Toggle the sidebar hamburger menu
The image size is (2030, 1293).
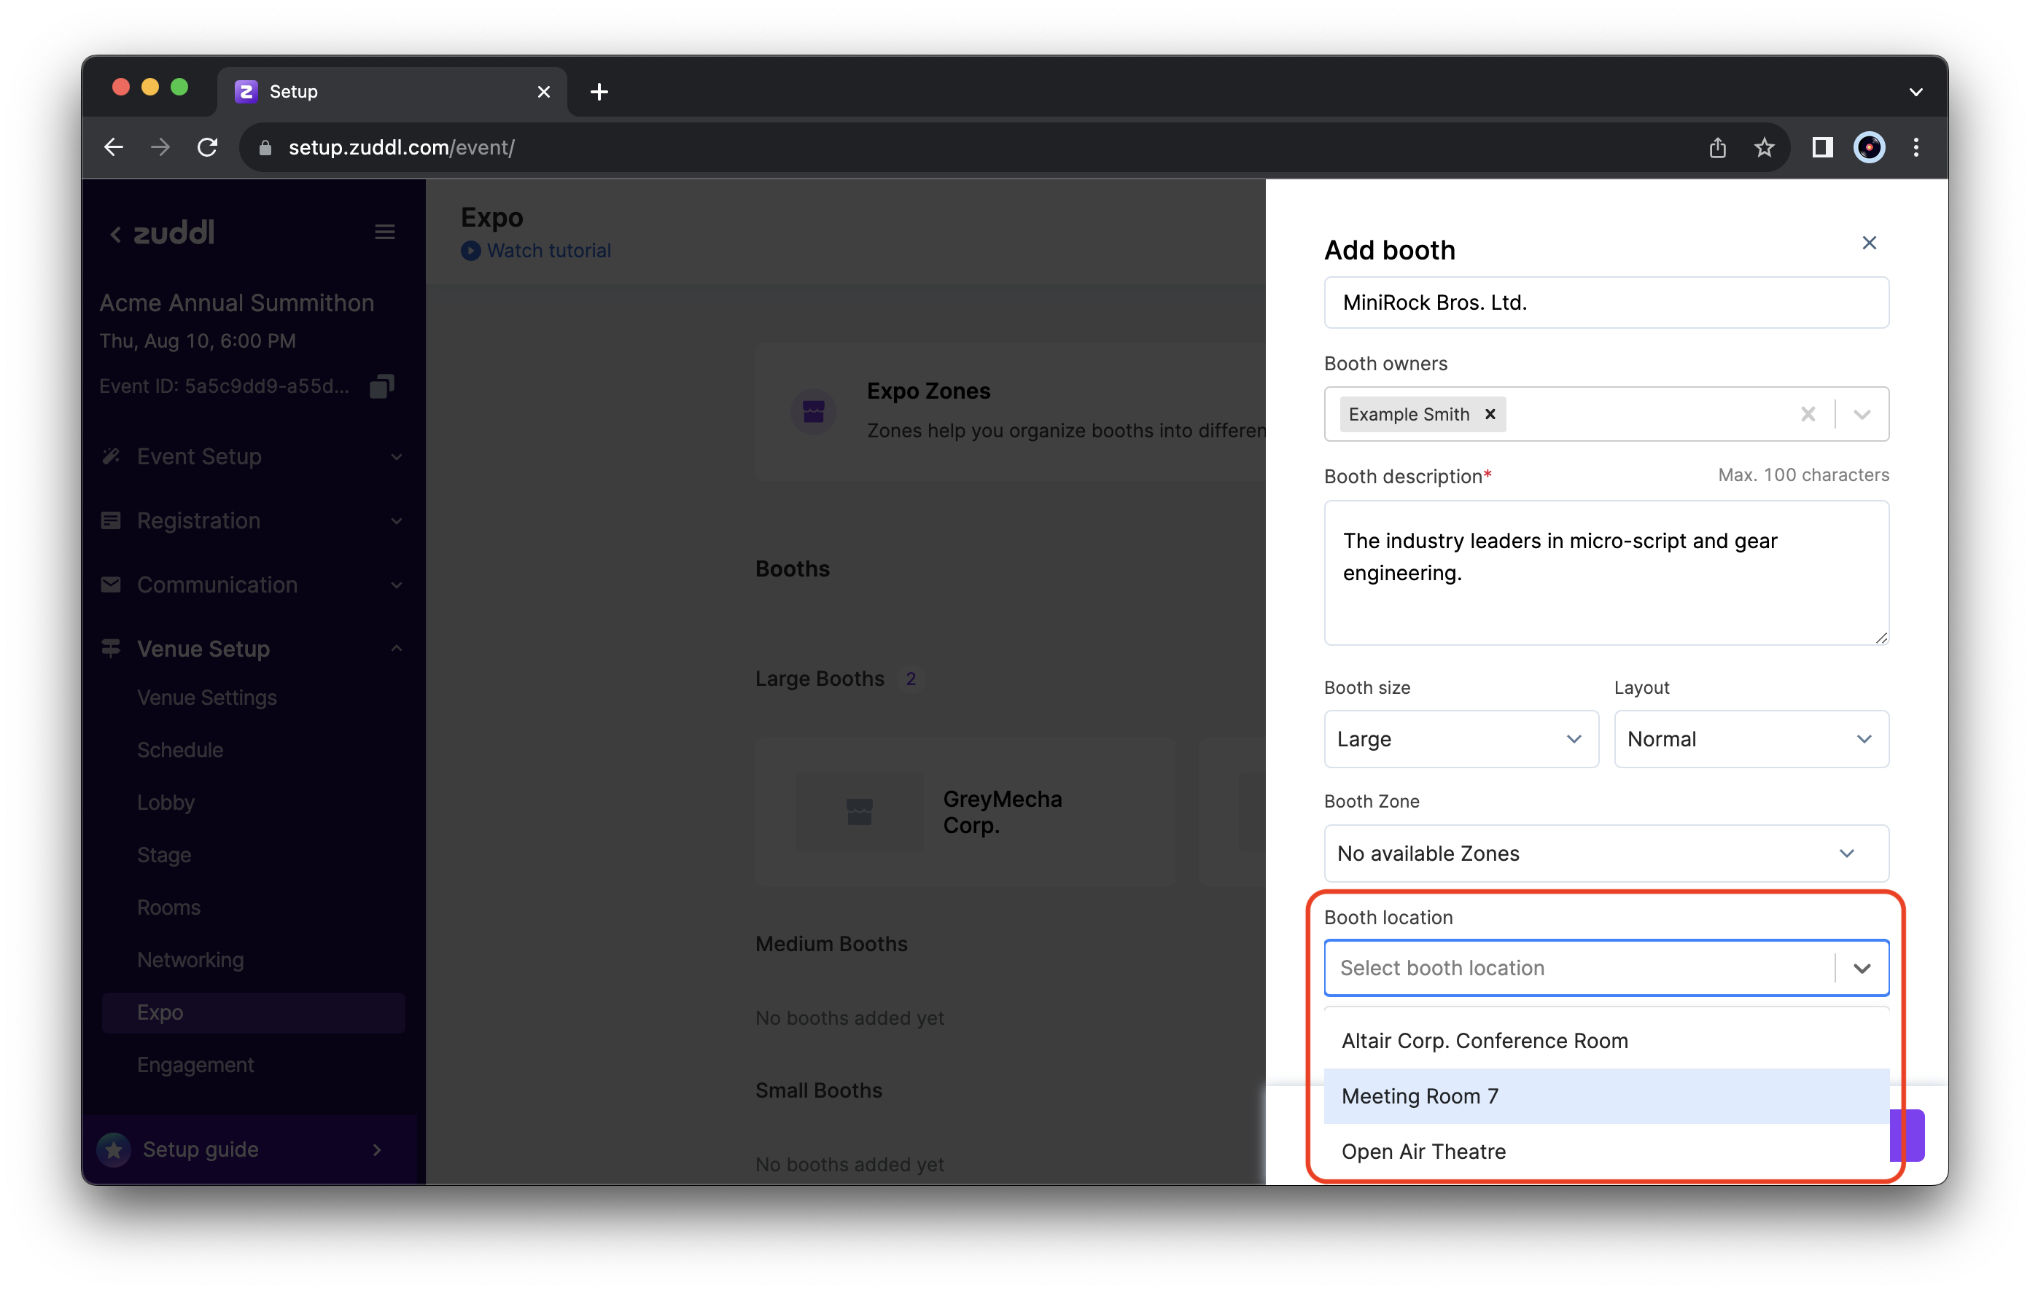pos(384,232)
